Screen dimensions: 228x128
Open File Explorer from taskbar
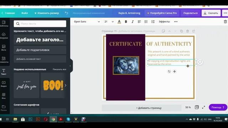click(15, 119)
